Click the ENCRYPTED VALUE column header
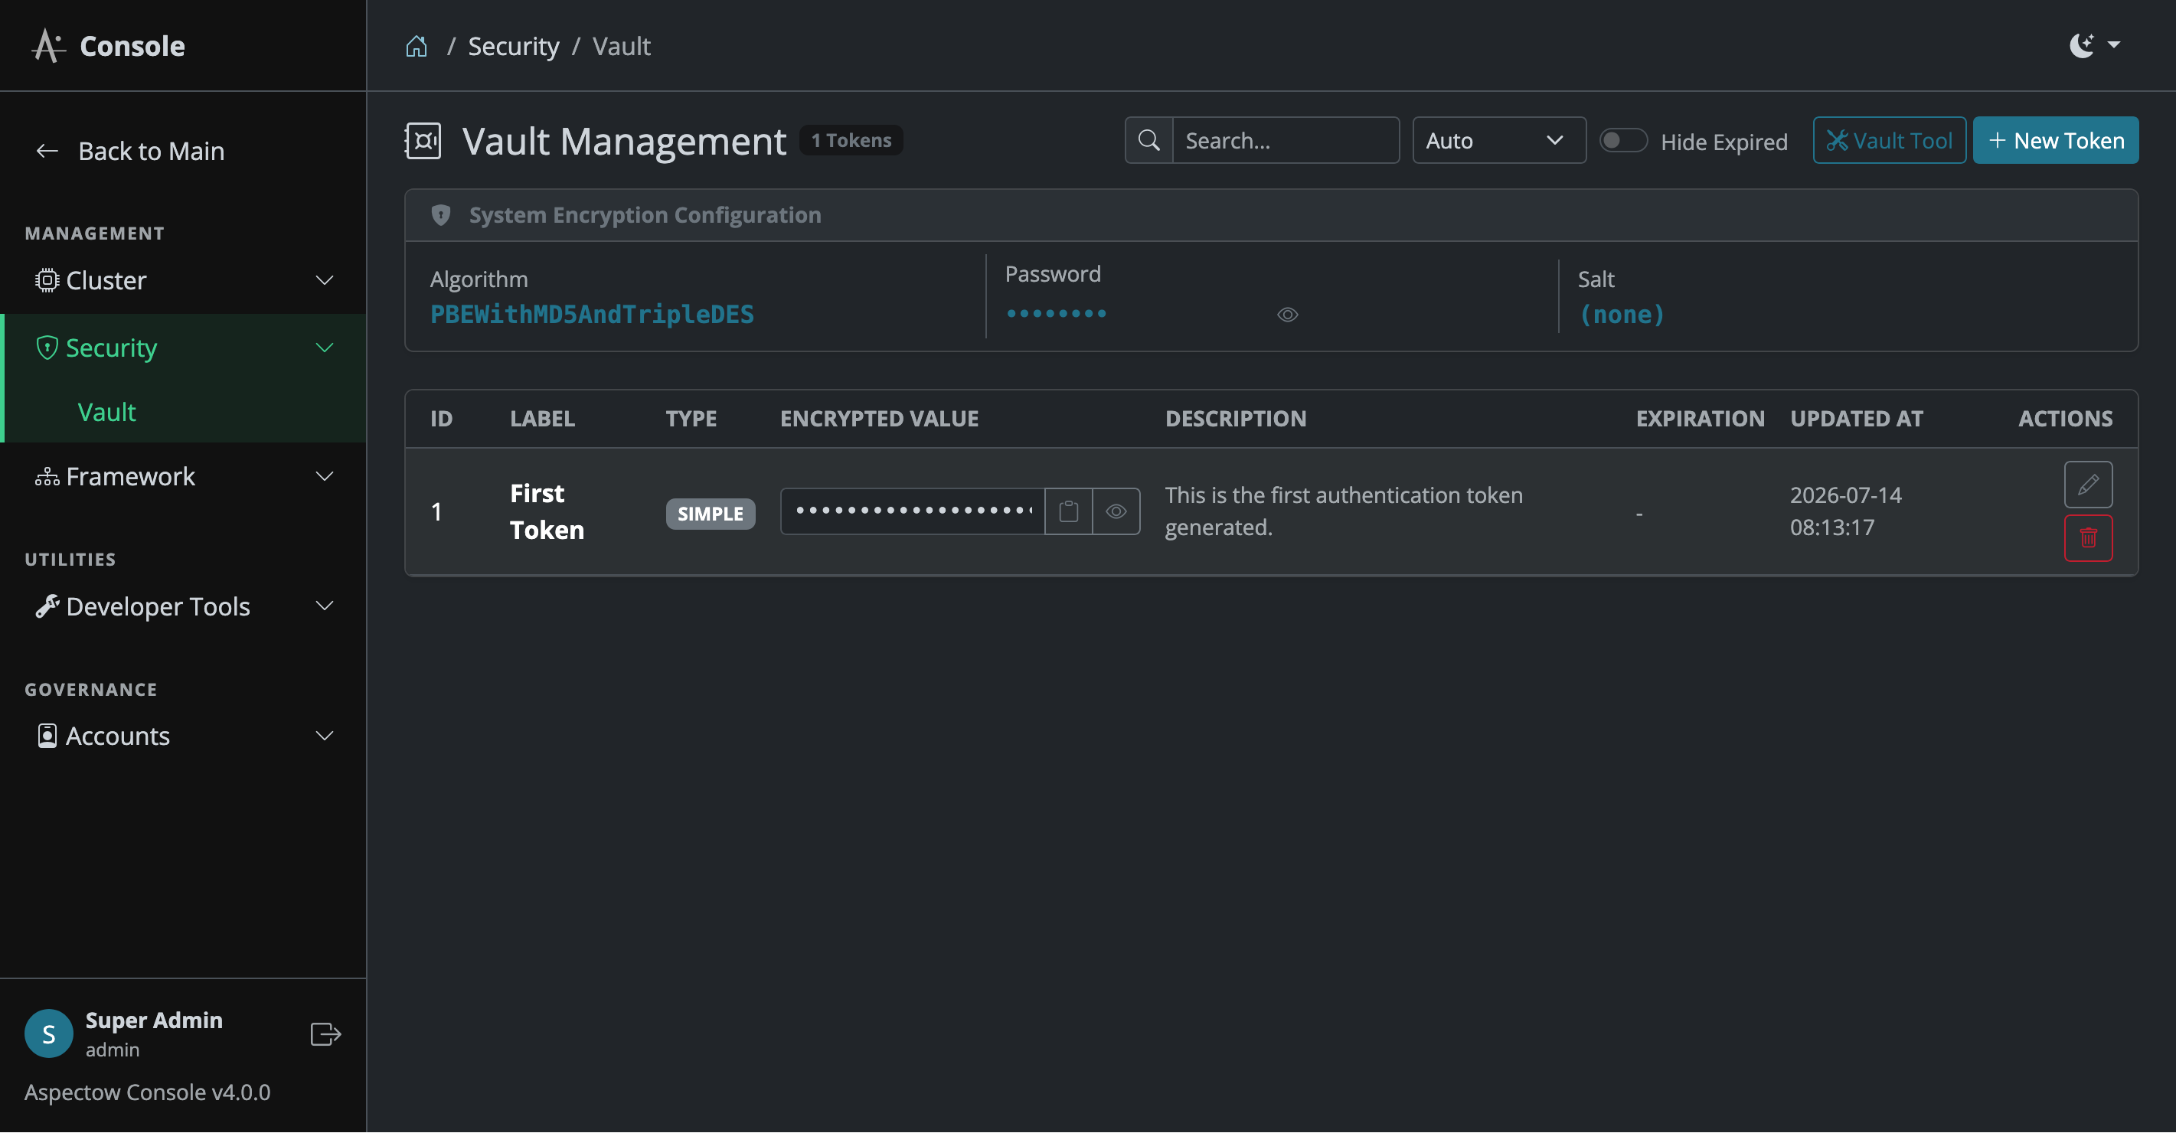This screenshot has width=2176, height=1133. [878, 418]
